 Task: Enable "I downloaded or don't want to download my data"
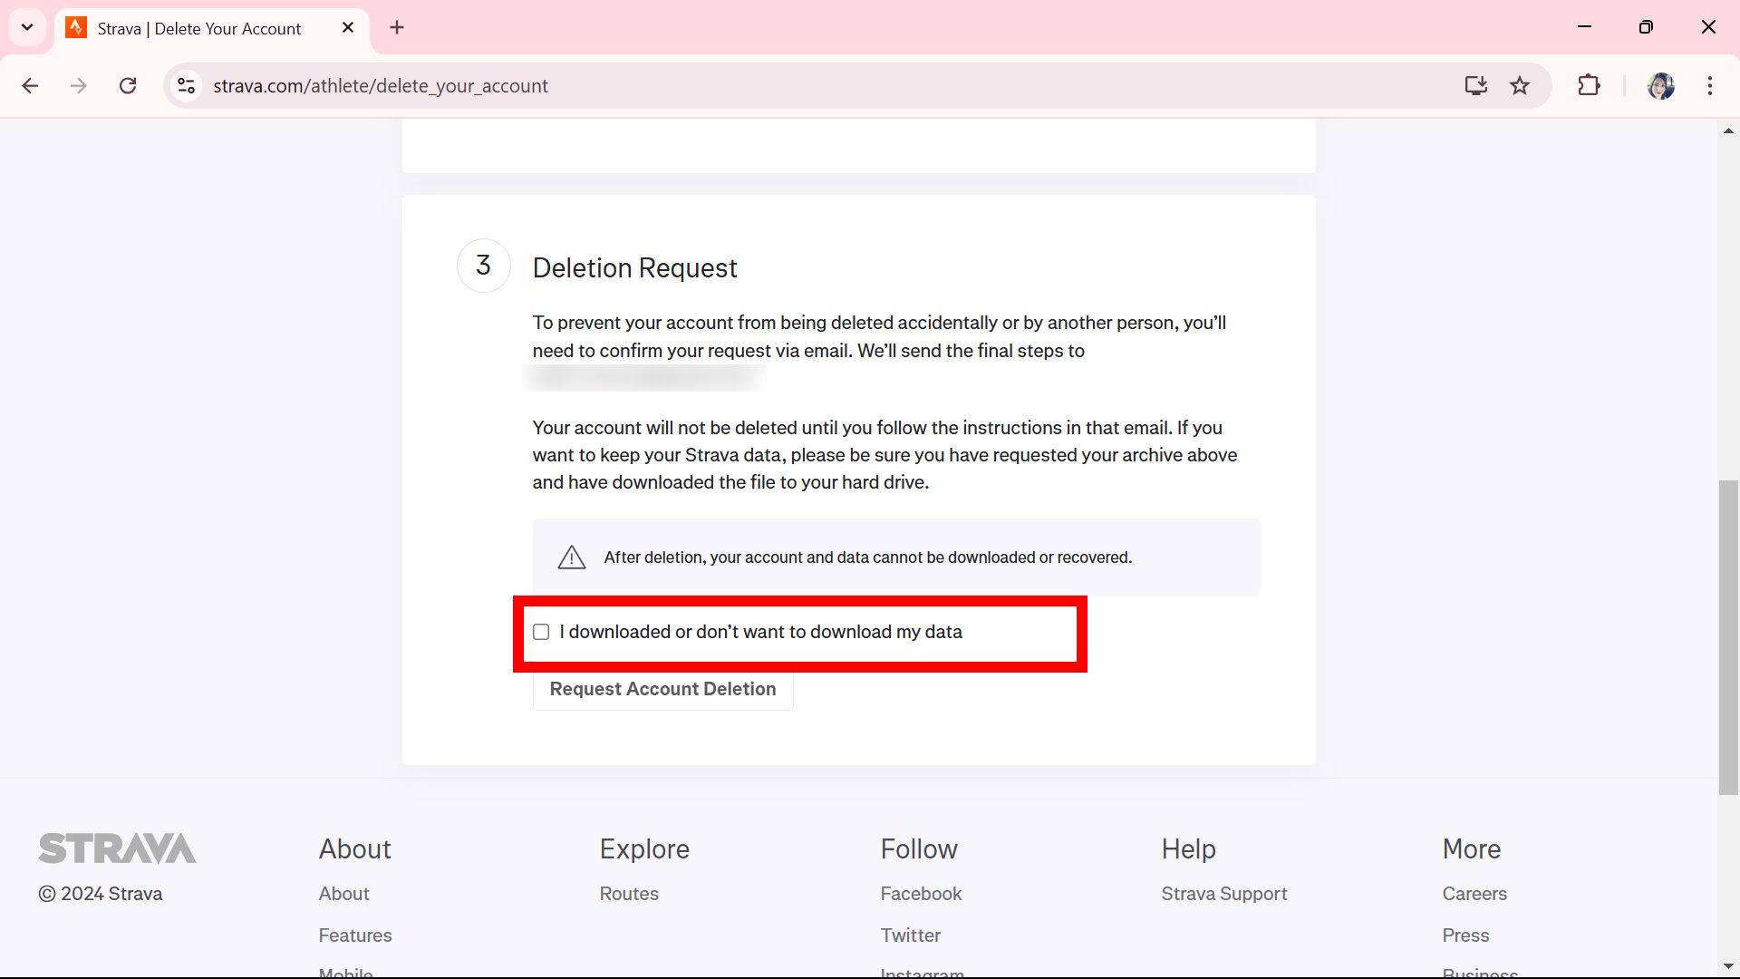[x=541, y=632]
